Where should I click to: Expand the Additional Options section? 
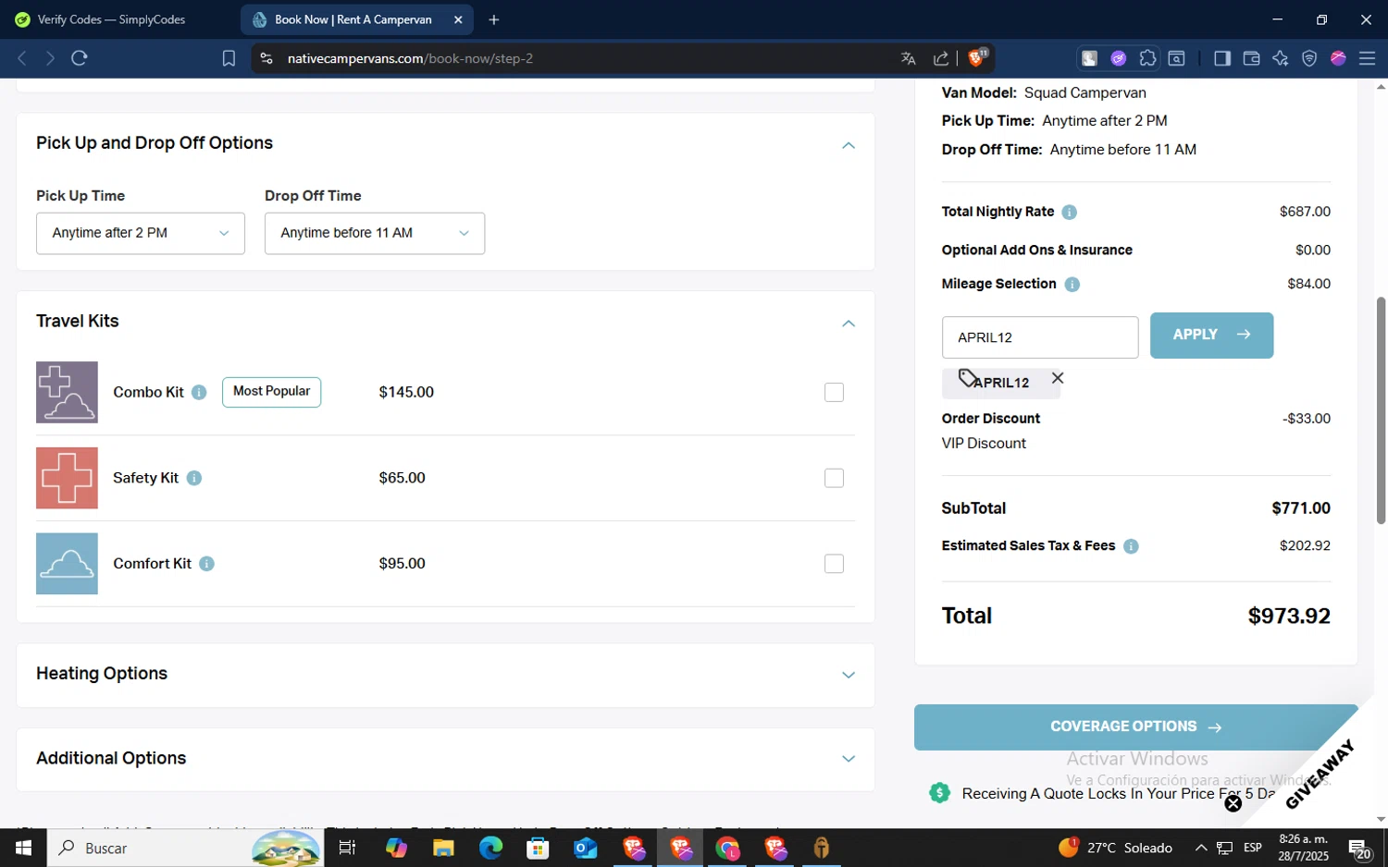tap(849, 759)
